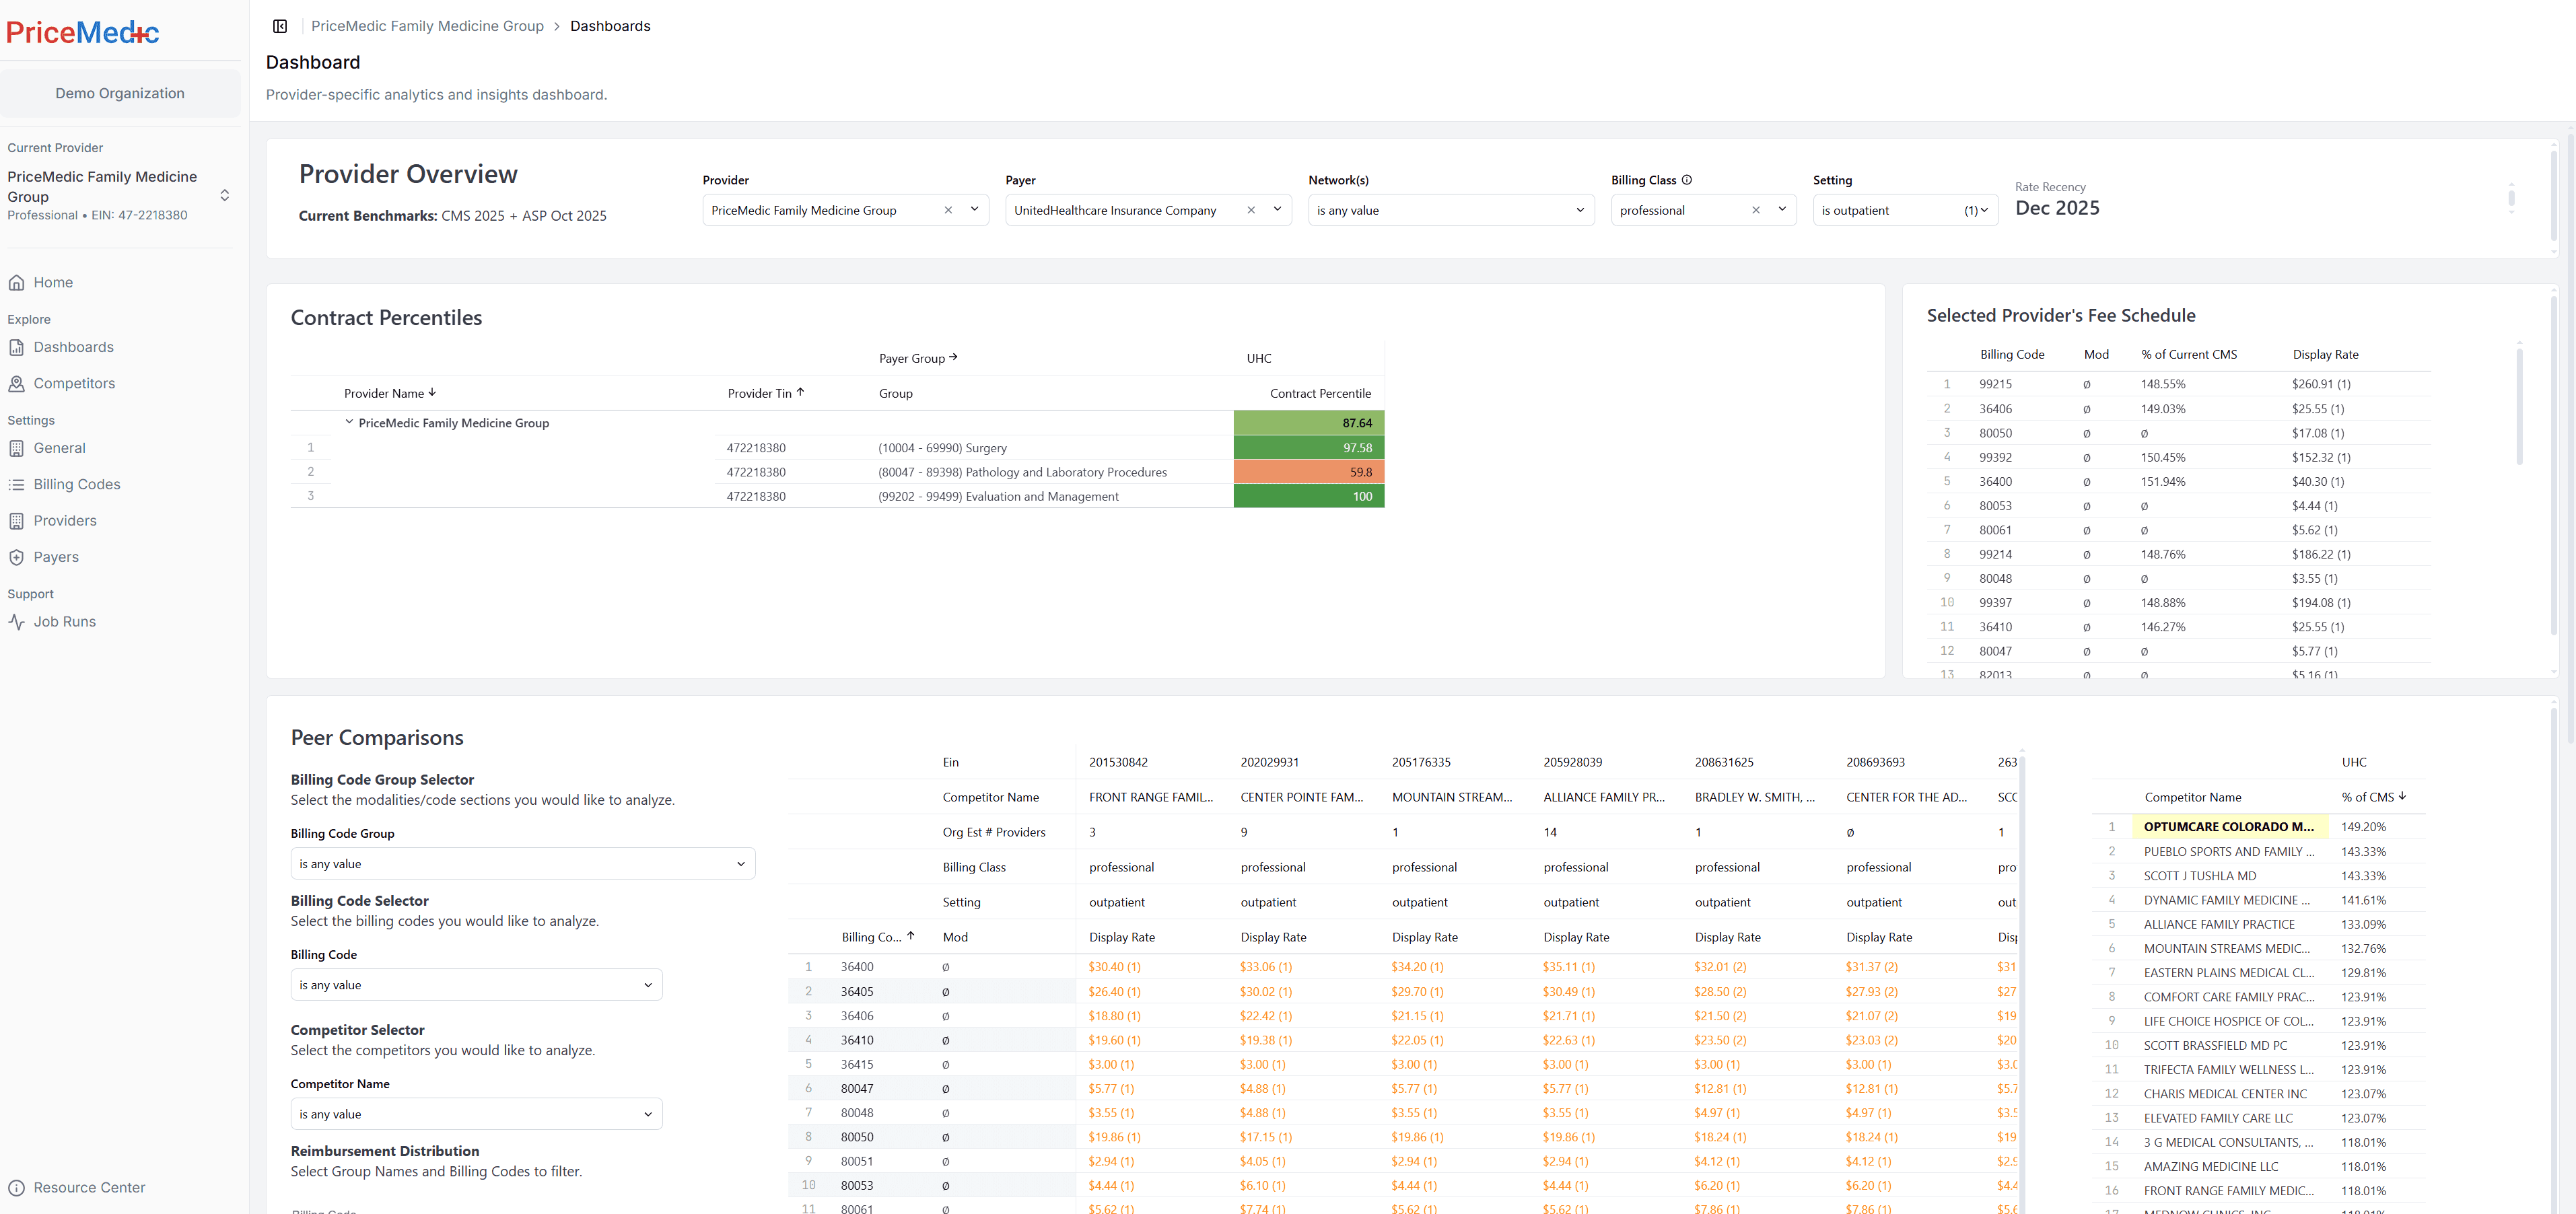Collapse the PriceMedic Family Medicine Group row
This screenshot has width=2576, height=1214.
pos(349,422)
